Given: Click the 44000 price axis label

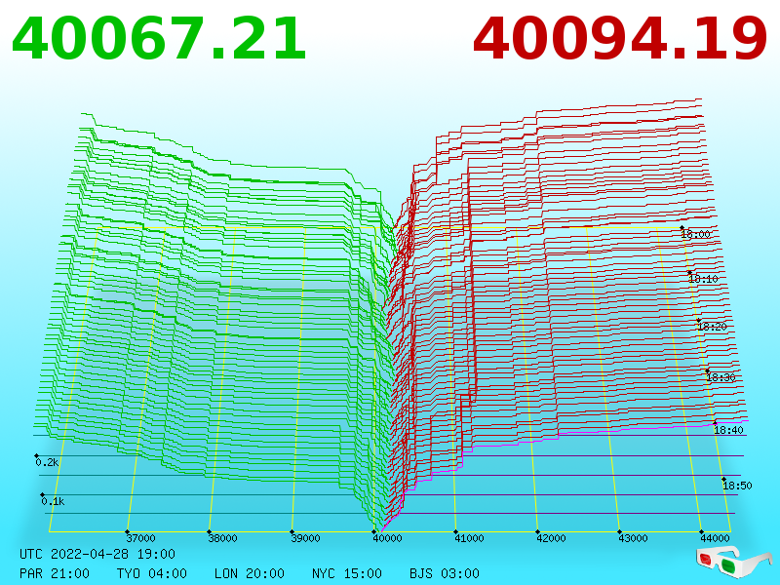Looking at the screenshot, I should coord(716,538).
